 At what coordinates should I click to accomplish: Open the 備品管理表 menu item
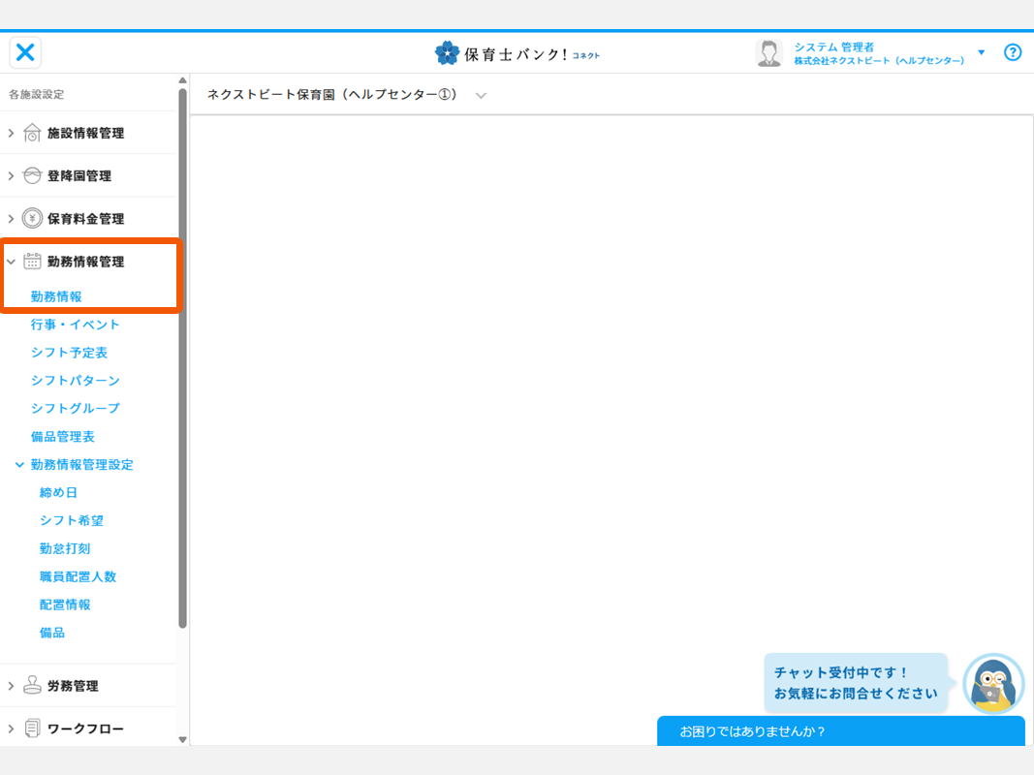tap(62, 437)
